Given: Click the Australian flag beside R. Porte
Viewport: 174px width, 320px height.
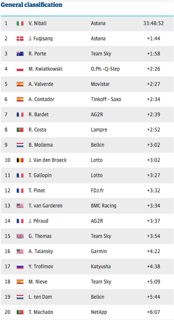Looking at the screenshot, I should [x=20, y=54].
